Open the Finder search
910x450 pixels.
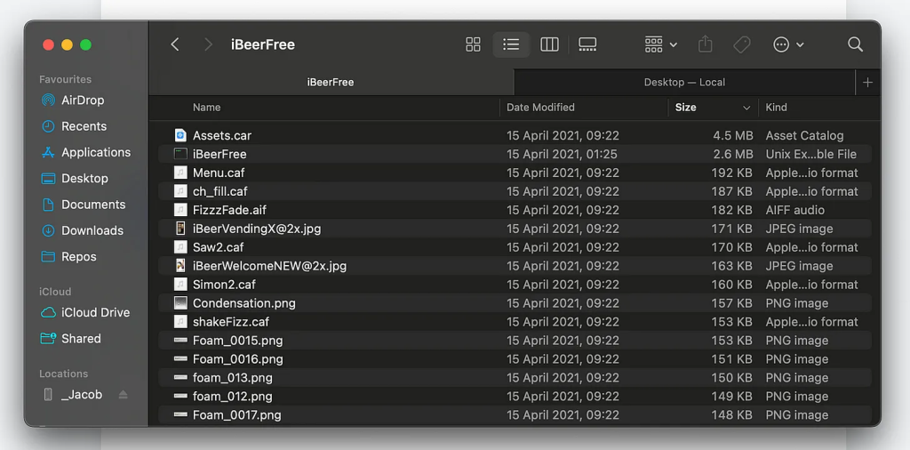[x=855, y=44]
